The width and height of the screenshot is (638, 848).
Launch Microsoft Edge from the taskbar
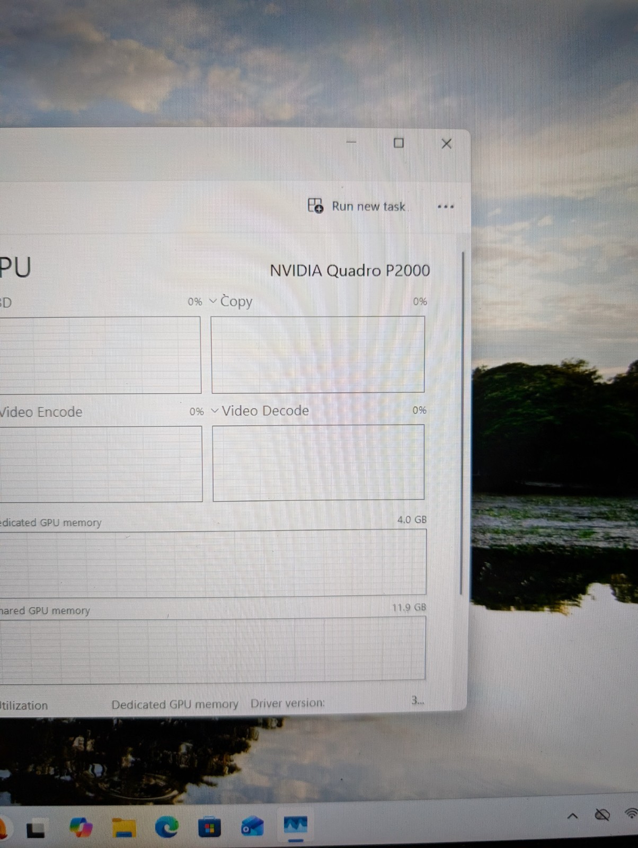point(166,827)
